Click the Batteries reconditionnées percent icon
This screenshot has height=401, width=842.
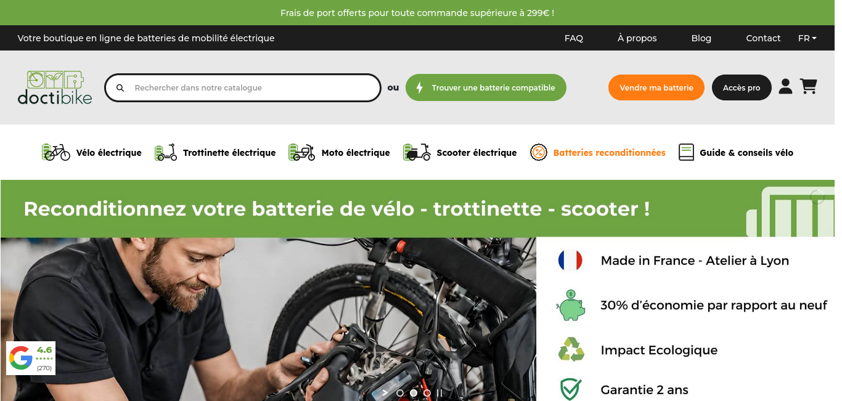pos(539,152)
